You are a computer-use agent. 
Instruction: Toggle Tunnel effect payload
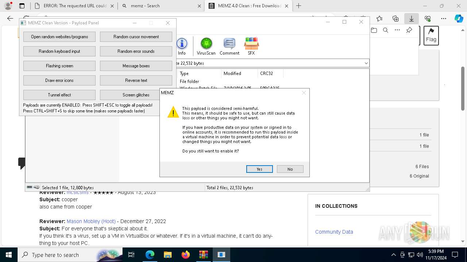pos(59,95)
